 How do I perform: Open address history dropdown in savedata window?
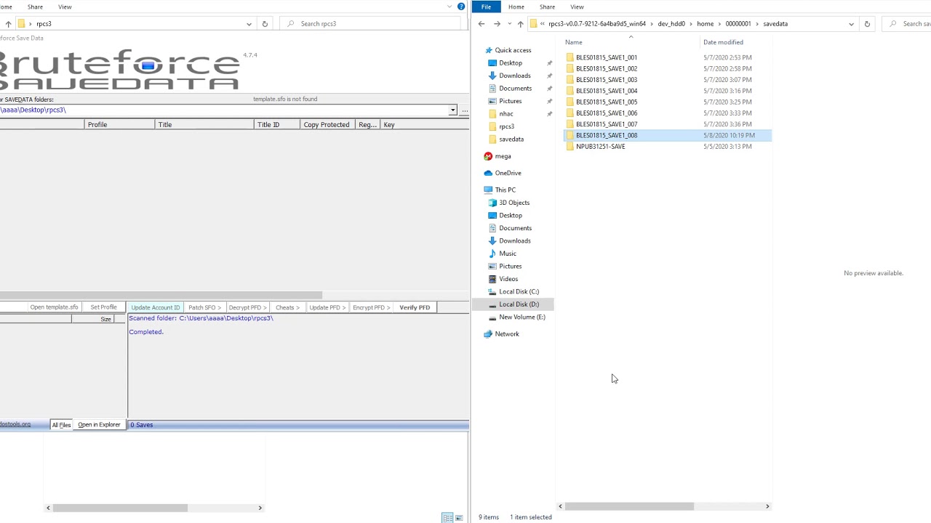click(x=851, y=24)
